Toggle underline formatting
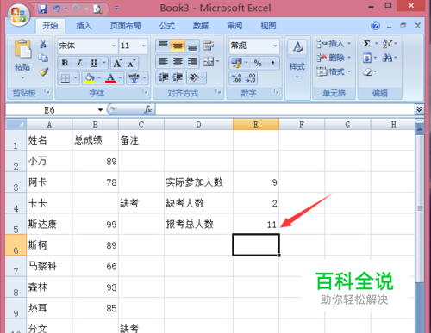Viewport: 431px width, 333px height. point(94,63)
